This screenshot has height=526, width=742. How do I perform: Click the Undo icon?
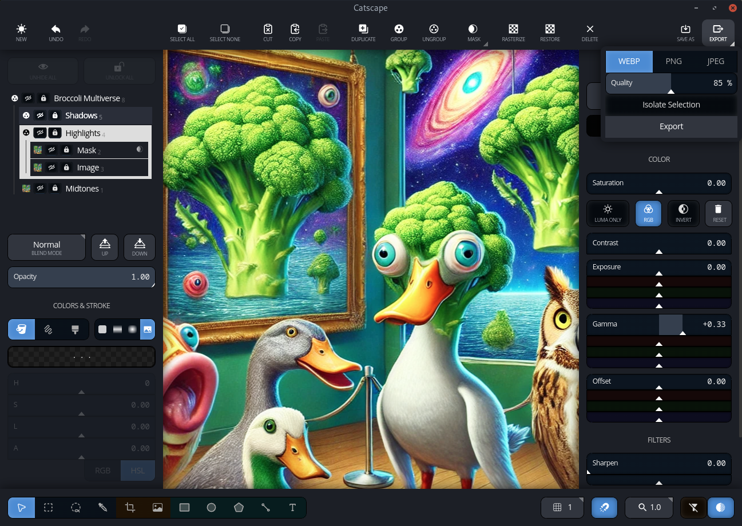[x=56, y=33]
